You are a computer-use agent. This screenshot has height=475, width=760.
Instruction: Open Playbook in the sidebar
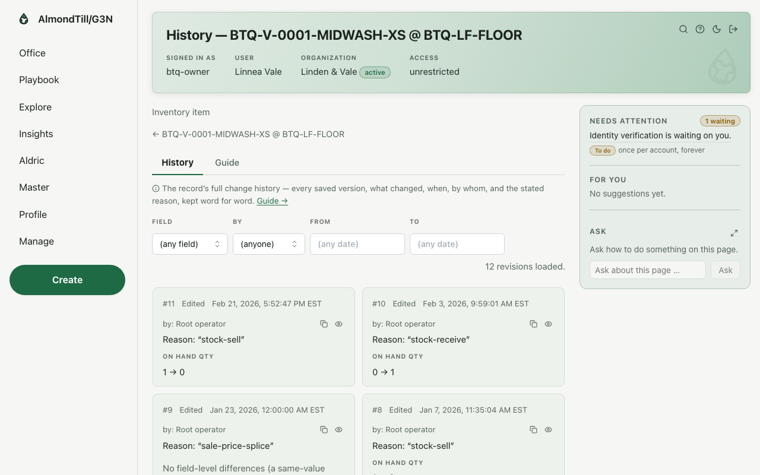click(x=39, y=80)
